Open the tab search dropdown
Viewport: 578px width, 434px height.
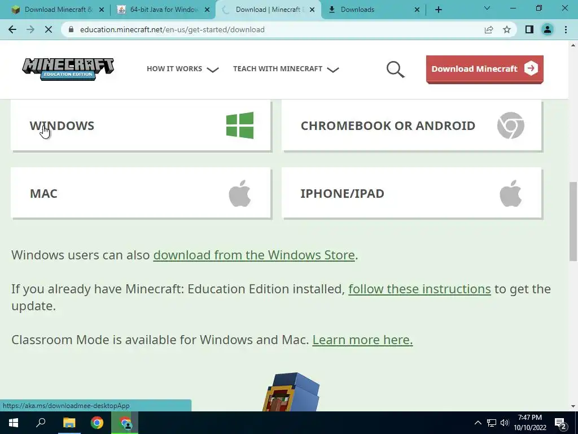[x=487, y=8]
